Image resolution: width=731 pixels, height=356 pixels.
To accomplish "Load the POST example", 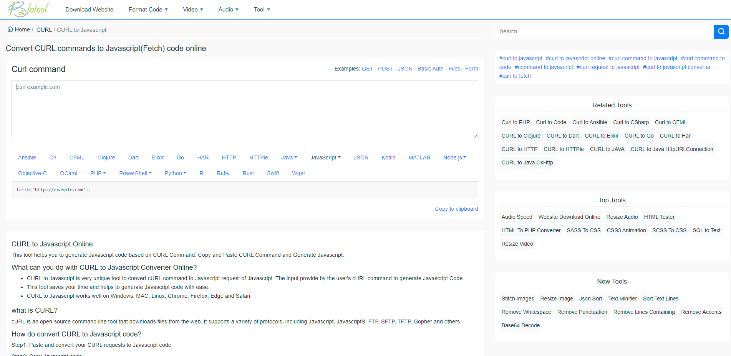I will (385, 69).
